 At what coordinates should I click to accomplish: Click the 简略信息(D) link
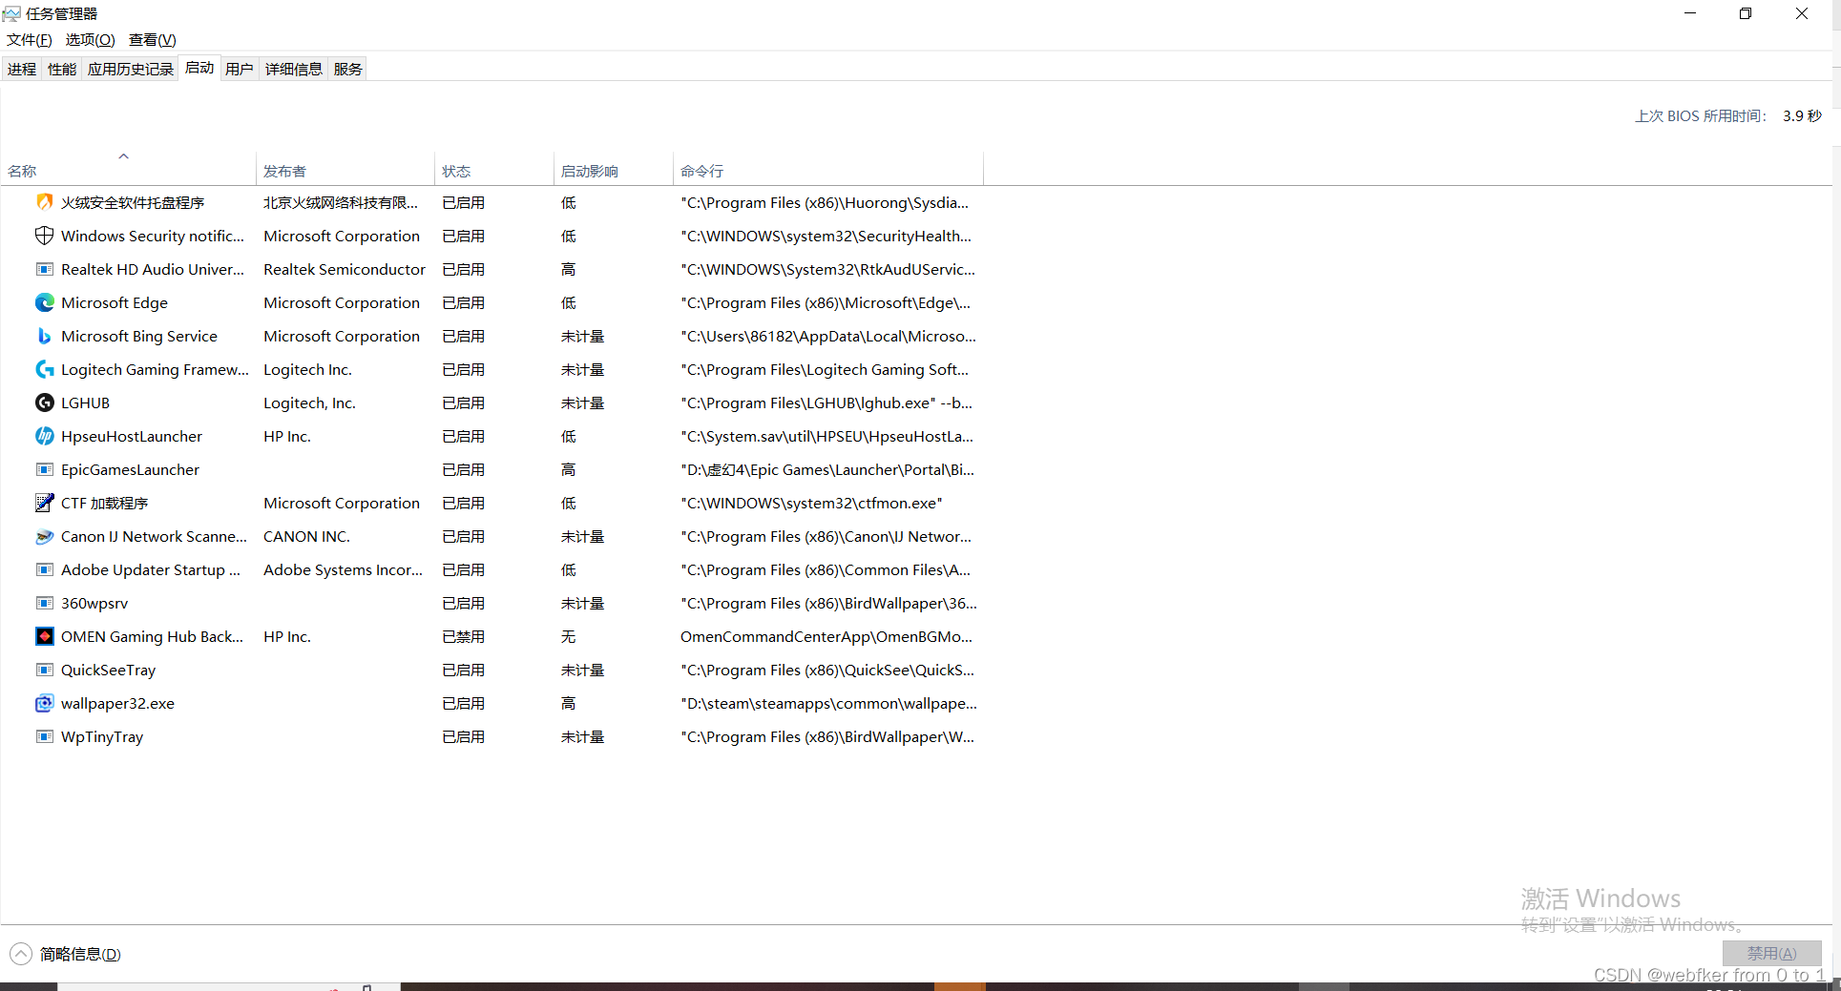80,954
